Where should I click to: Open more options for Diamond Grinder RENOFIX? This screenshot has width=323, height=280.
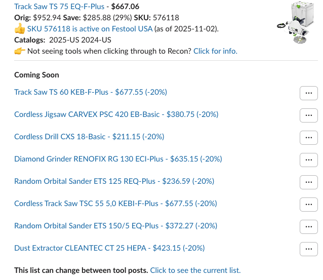308,159
